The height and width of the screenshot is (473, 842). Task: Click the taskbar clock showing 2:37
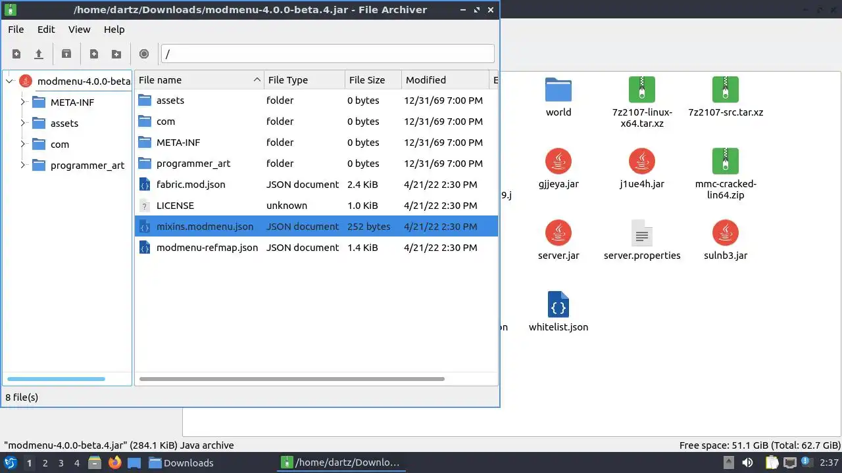point(830,462)
